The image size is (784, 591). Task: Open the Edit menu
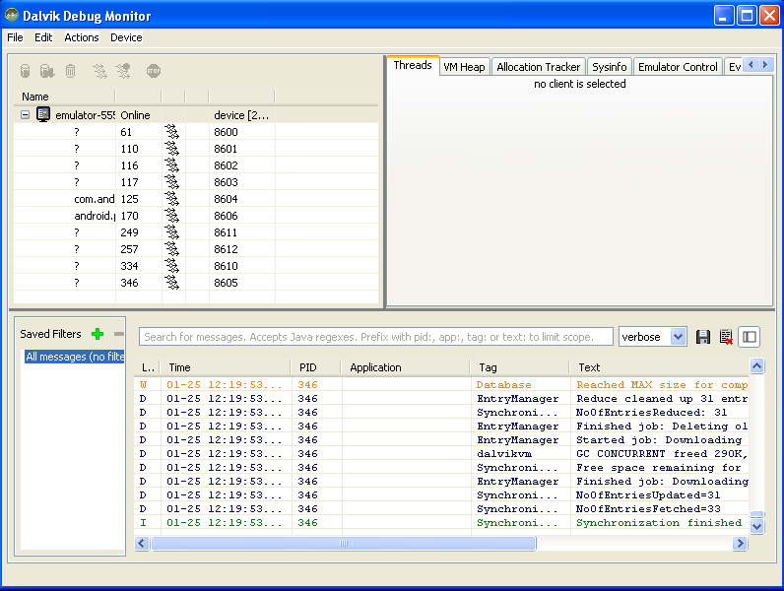click(x=43, y=37)
